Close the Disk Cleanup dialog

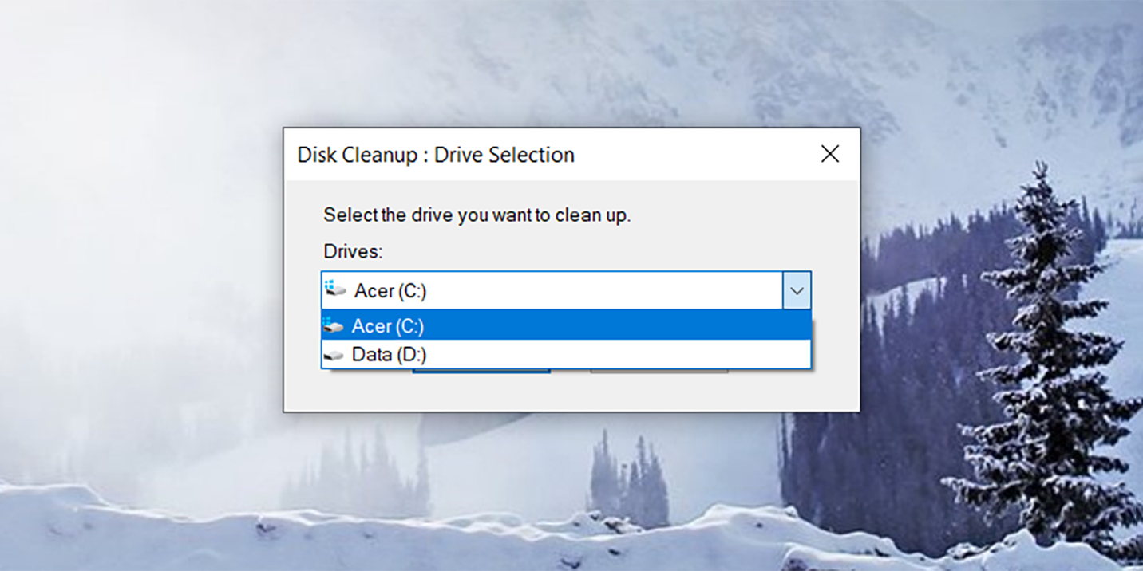[x=830, y=153]
